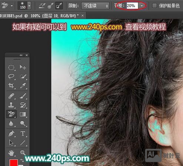The height and width of the screenshot is (166, 183).
Task: Select the Elliptical Marquee tool
Action: (x=11, y=68)
